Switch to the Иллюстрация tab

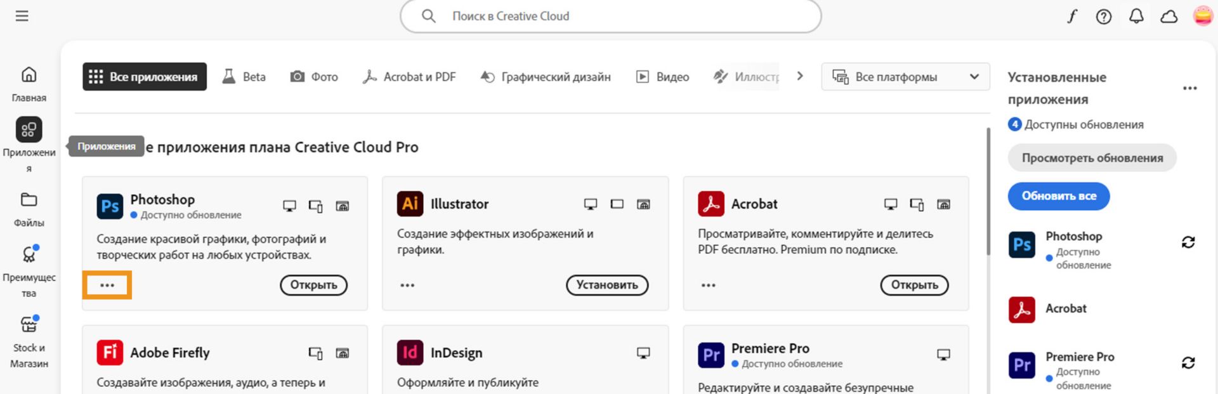tap(746, 77)
